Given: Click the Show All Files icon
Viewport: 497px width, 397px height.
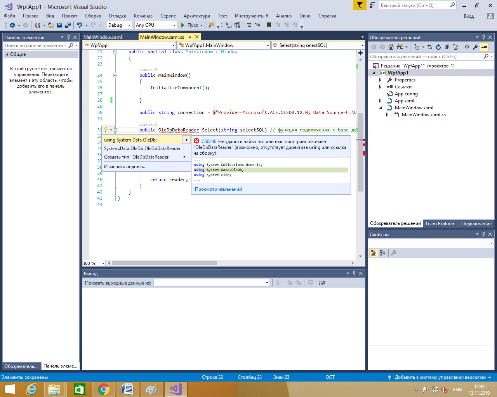Looking at the screenshot, I should (x=455, y=47).
